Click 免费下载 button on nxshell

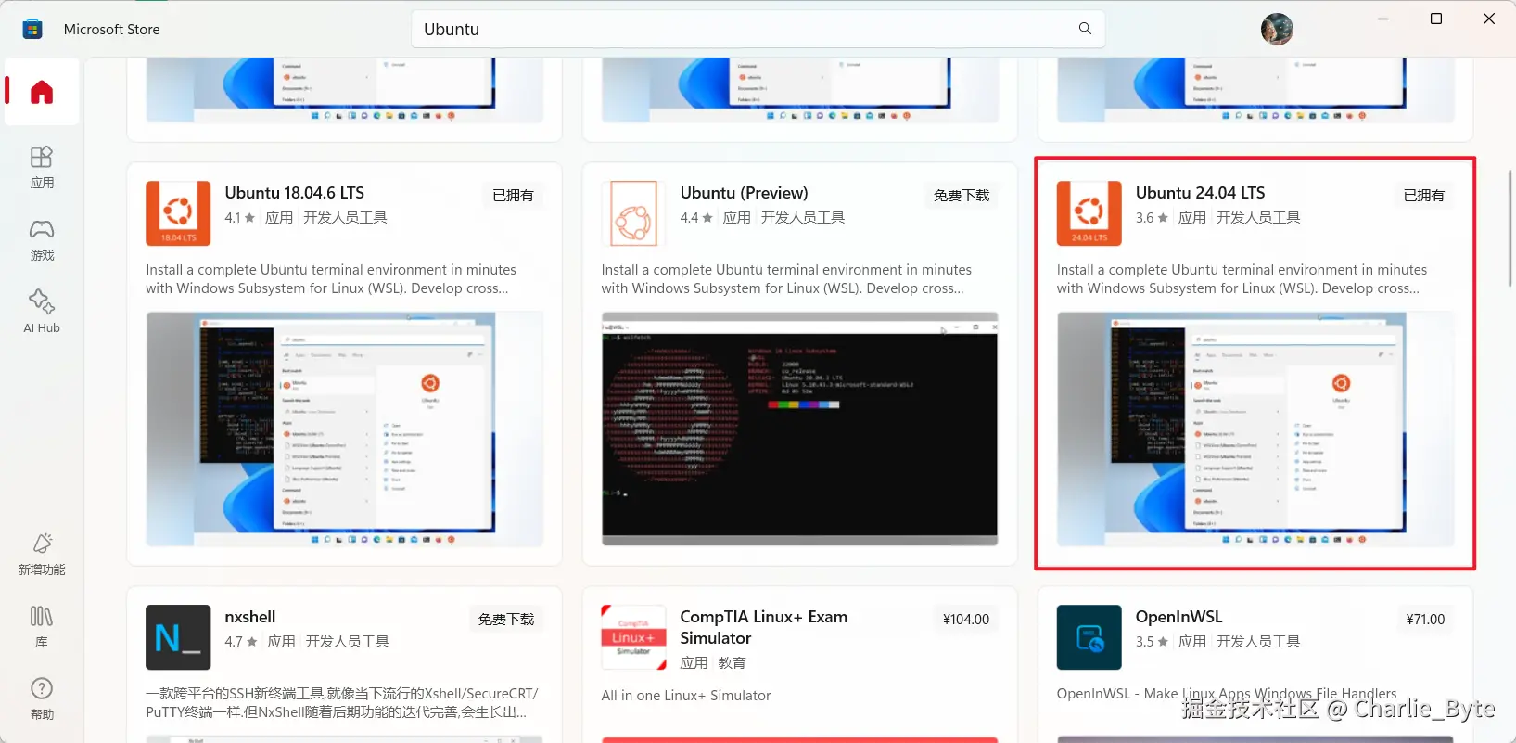(506, 620)
